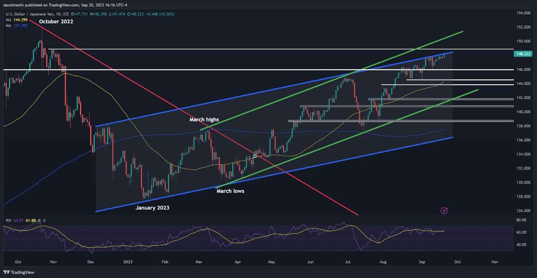Viewport: 537px width, 278px height.
Task: Click the "March lows" annotation label
Action: point(230,191)
